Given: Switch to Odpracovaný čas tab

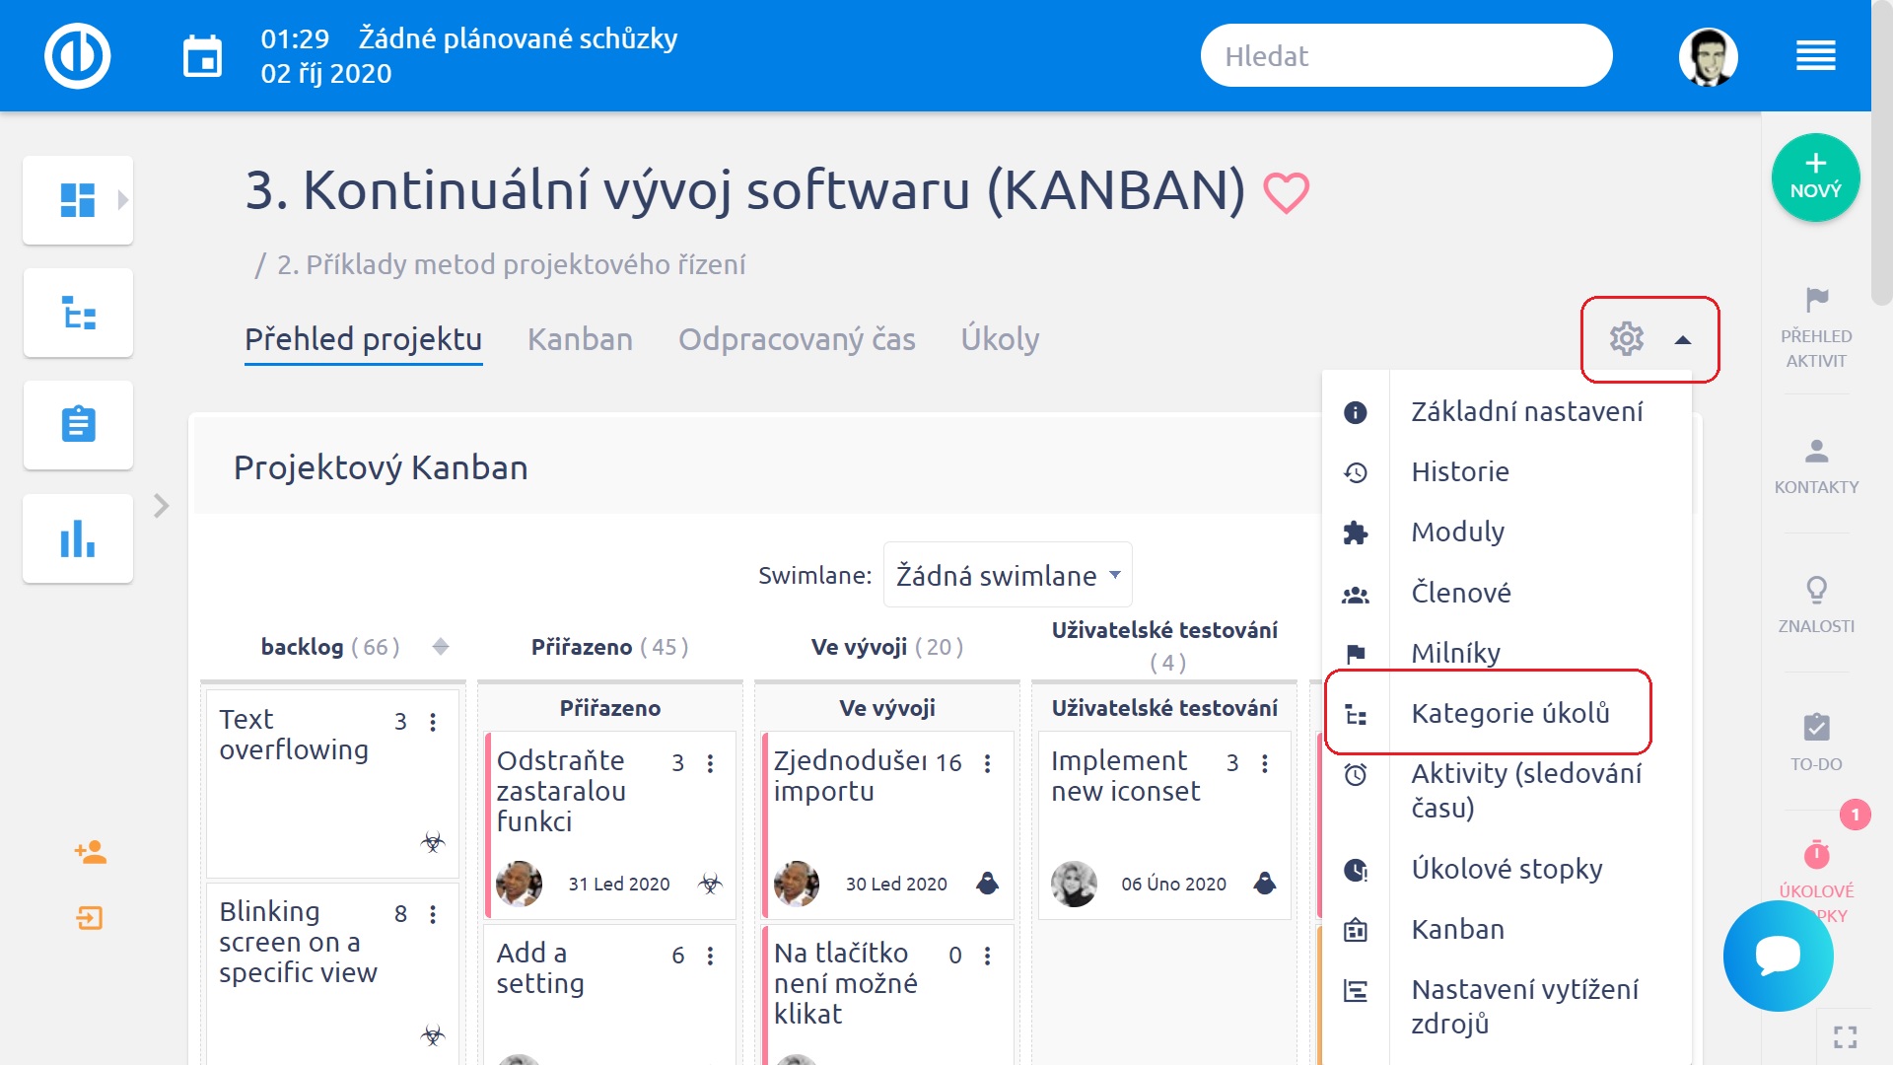Looking at the screenshot, I should coord(797,339).
